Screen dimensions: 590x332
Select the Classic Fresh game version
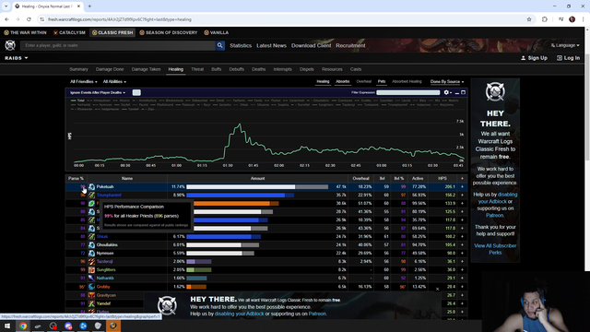[112, 33]
